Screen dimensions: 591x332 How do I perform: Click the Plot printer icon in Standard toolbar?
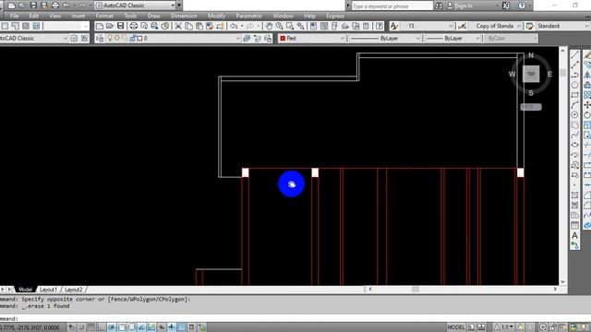click(133, 26)
